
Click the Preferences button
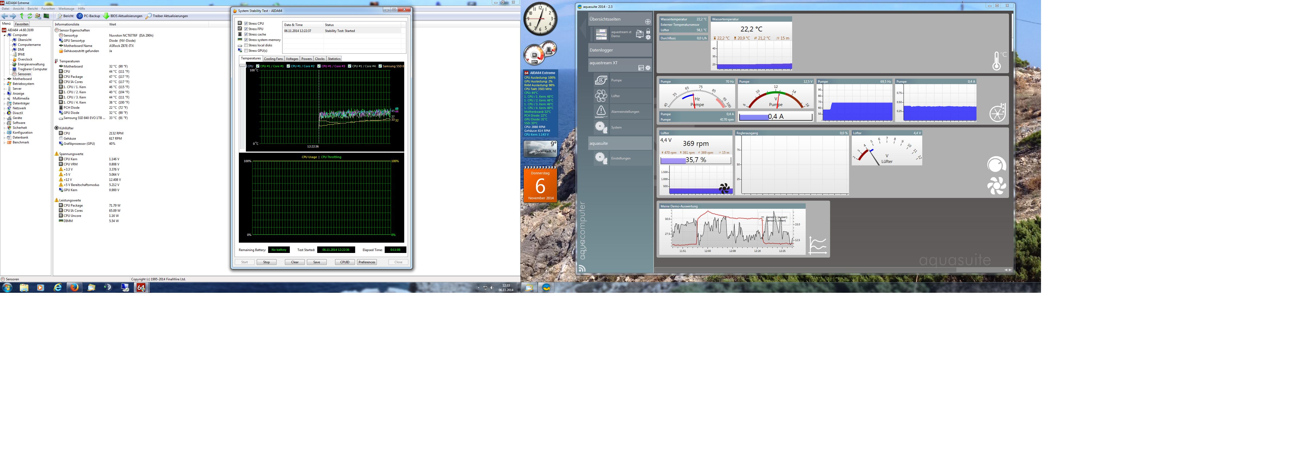[367, 262]
